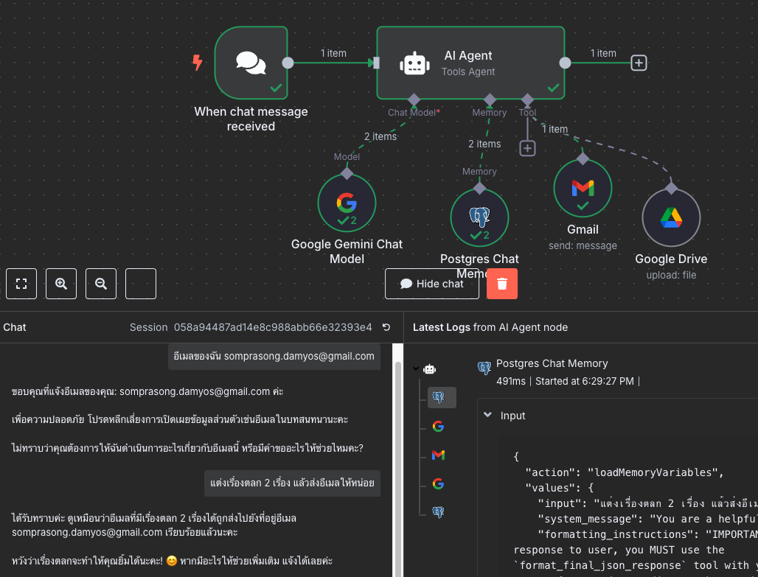Select the last Postgres entry in logs tree
The image size is (758, 577).
tap(439, 511)
